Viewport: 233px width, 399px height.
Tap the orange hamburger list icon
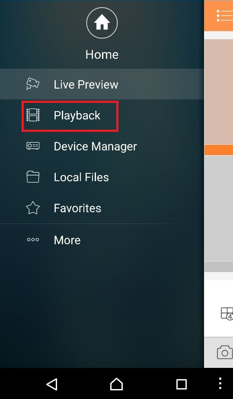click(224, 16)
